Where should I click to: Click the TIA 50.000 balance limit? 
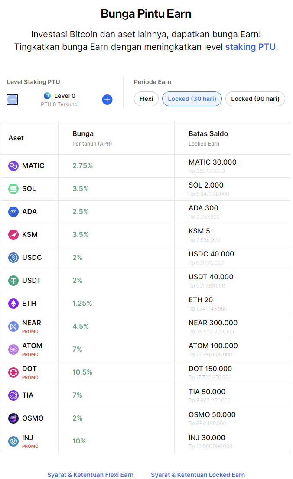pyautogui.click(x=207, y=392)
